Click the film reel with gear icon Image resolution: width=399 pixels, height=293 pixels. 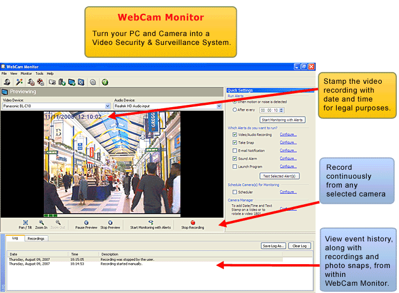point(41,82)
